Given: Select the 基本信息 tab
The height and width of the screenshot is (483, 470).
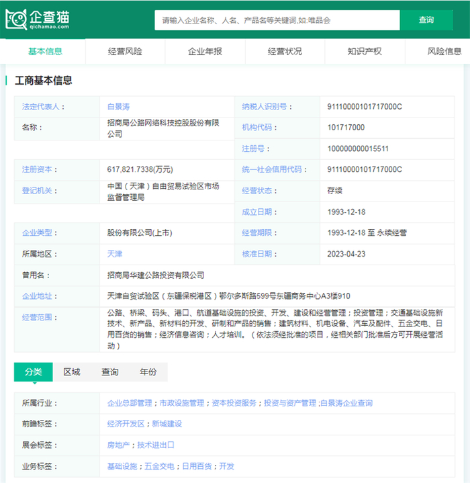Looking at the screenshot, I should point(45,51).
